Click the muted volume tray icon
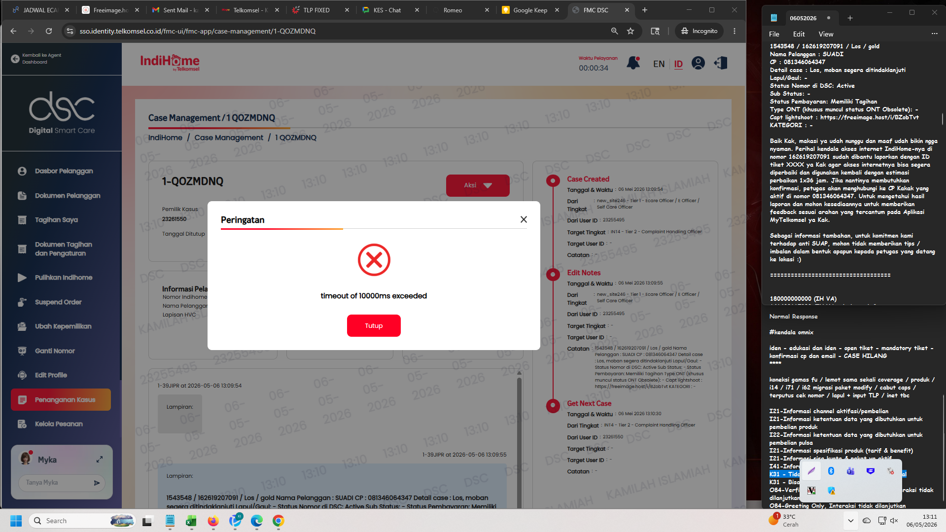The width and height of the screenshot is (946, 532). (894, 521)
